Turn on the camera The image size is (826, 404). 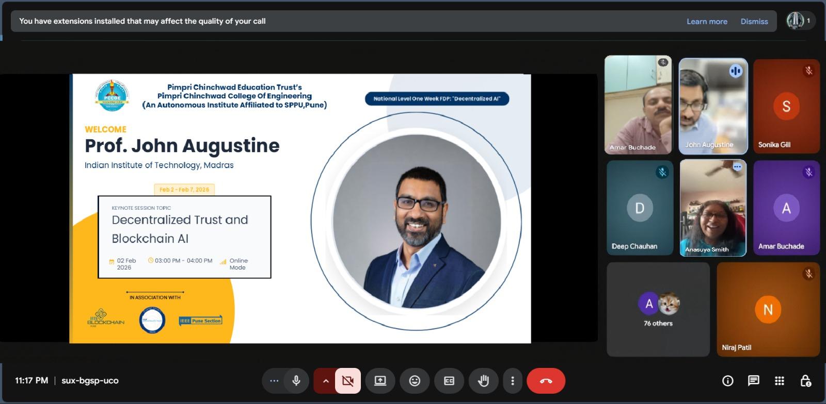pos(348,381)
